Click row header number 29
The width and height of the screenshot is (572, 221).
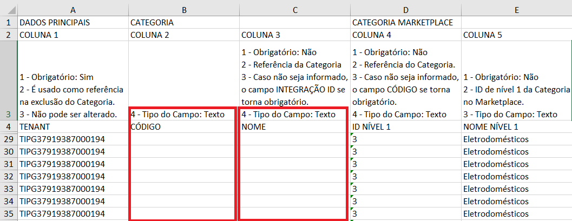9,139
